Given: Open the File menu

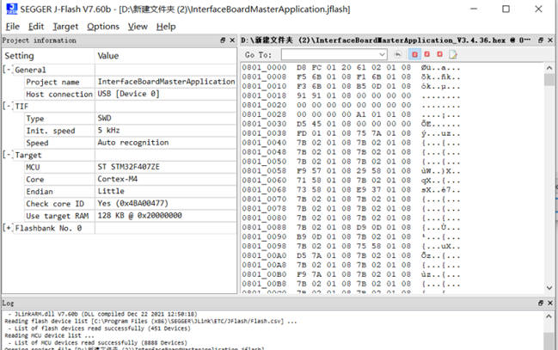Looking at the screenshot, I should [13, 27].
